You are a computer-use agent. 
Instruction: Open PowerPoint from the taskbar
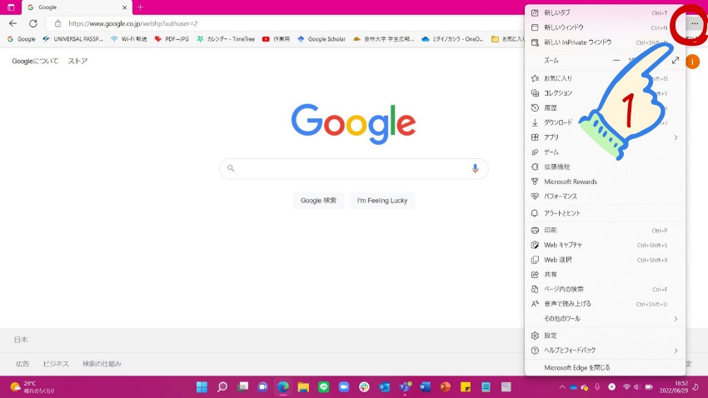tap(446, 387)
